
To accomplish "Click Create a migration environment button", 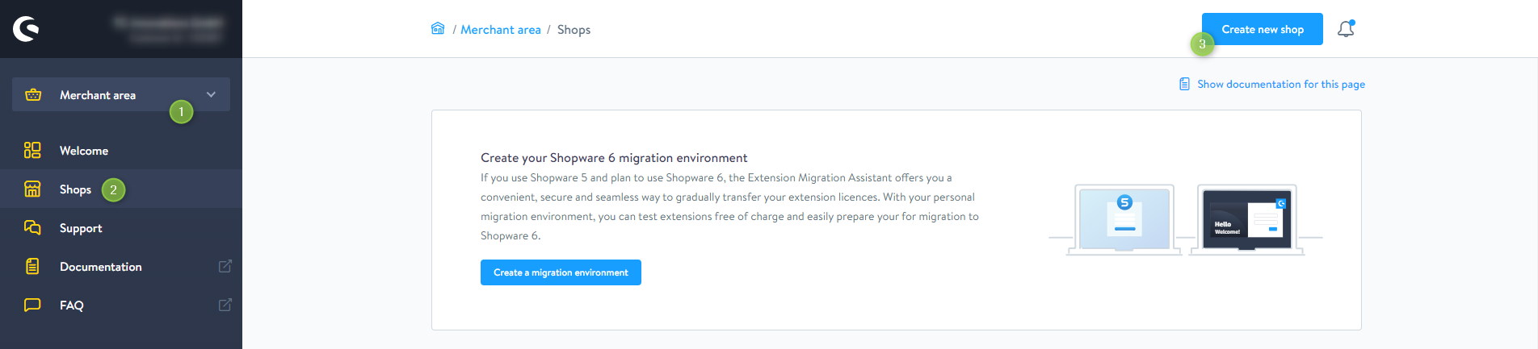I will tap(561, 272).
